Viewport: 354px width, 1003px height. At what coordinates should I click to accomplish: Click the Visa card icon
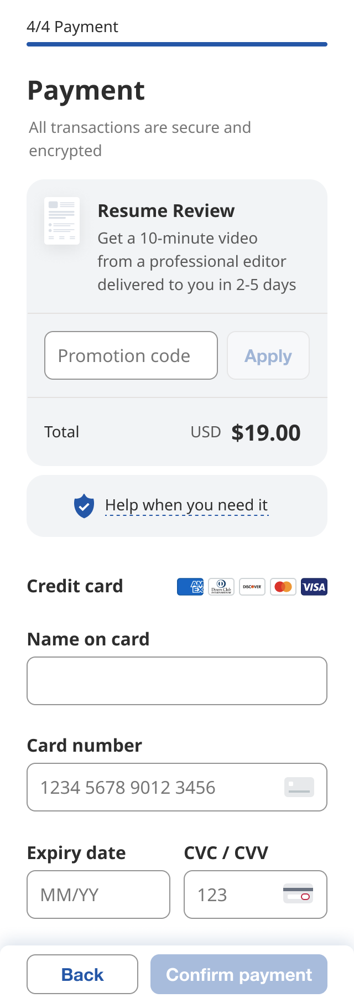(x=314, y=587)
